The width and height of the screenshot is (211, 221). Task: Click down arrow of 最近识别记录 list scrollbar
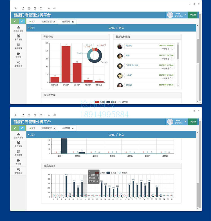[x=178, y=85]
